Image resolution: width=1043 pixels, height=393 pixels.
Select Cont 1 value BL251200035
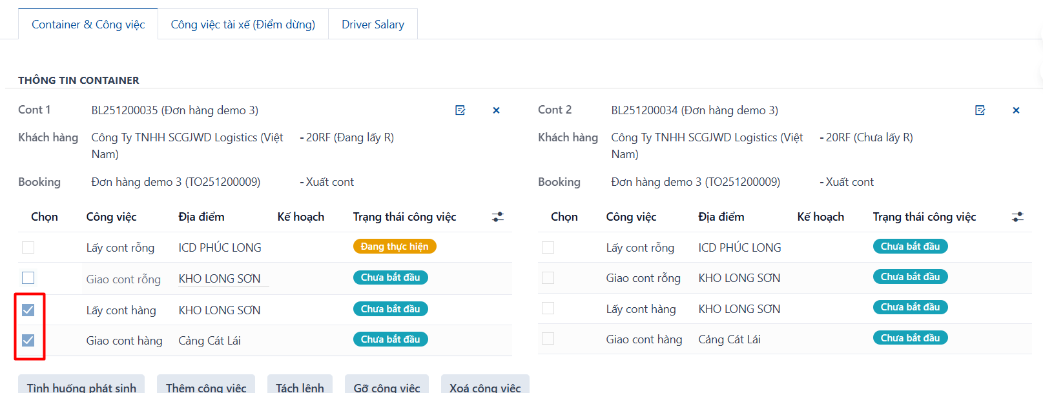point(175,110)
